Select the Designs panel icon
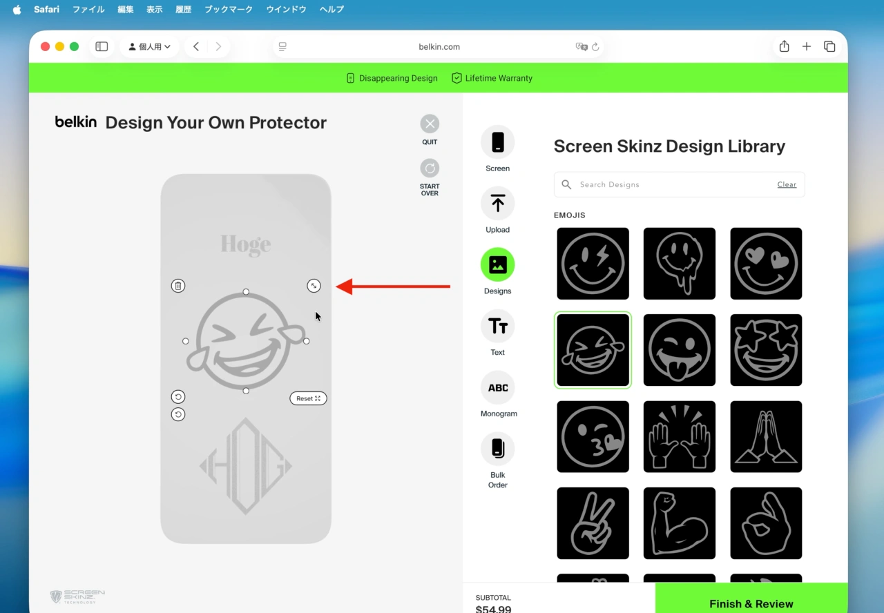This screenshot has width=884, height=613. (x=497, y=264)
